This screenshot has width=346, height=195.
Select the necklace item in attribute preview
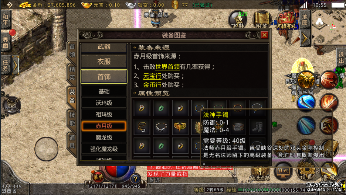click(x=161, y=127)
